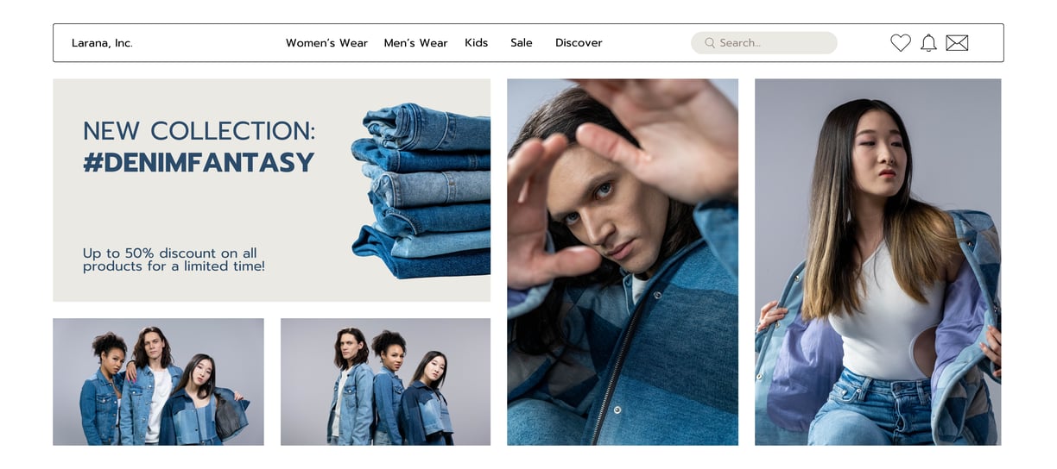Open the photo of three models hugging

click(x=158, y=382)
